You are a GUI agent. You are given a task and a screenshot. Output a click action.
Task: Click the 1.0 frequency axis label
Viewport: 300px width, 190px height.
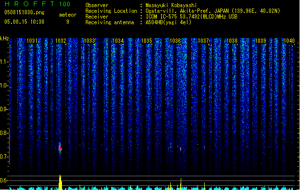(x=4, y=85)
